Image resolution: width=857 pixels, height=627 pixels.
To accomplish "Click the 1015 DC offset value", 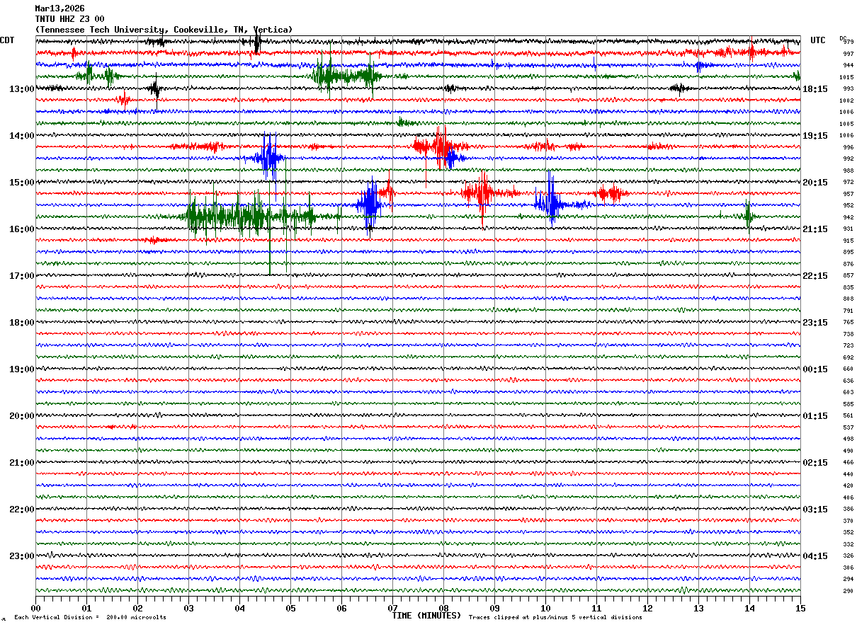I will point(846,77).
